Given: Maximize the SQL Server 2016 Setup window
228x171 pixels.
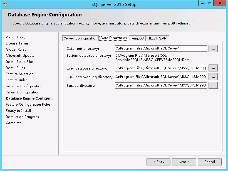Looking at the screenshot, I should [x=210, y=3].
